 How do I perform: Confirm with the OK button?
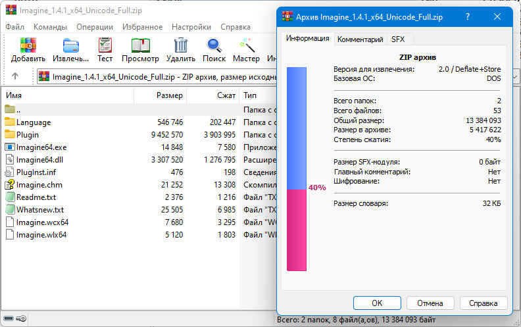(377, 303)
